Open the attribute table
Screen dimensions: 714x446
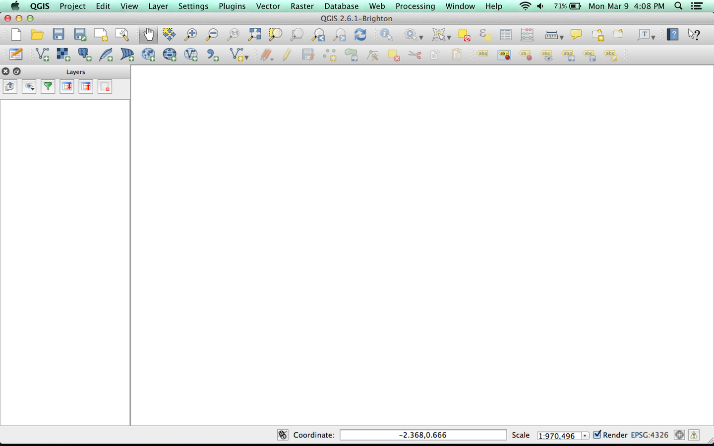click(506, 35)
